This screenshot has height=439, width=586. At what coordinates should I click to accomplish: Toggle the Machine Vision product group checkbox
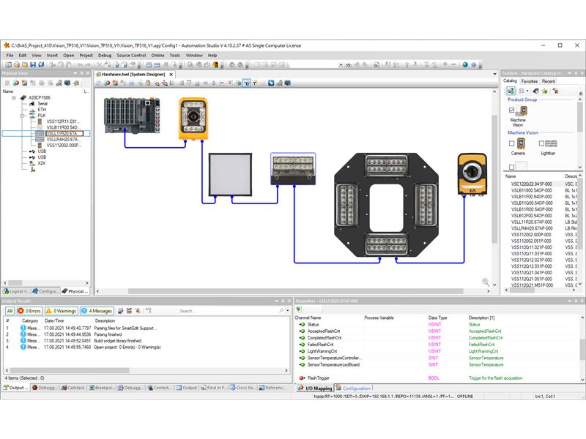point(511,110)
